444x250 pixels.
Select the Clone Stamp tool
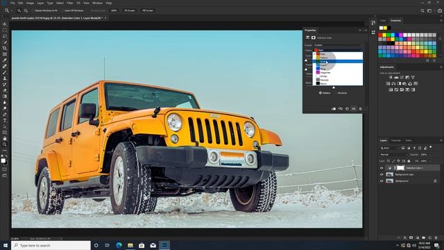click(5, 78)
